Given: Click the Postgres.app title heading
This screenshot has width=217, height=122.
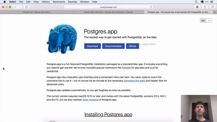Looking at the screenshot, I should click(101, 32).
